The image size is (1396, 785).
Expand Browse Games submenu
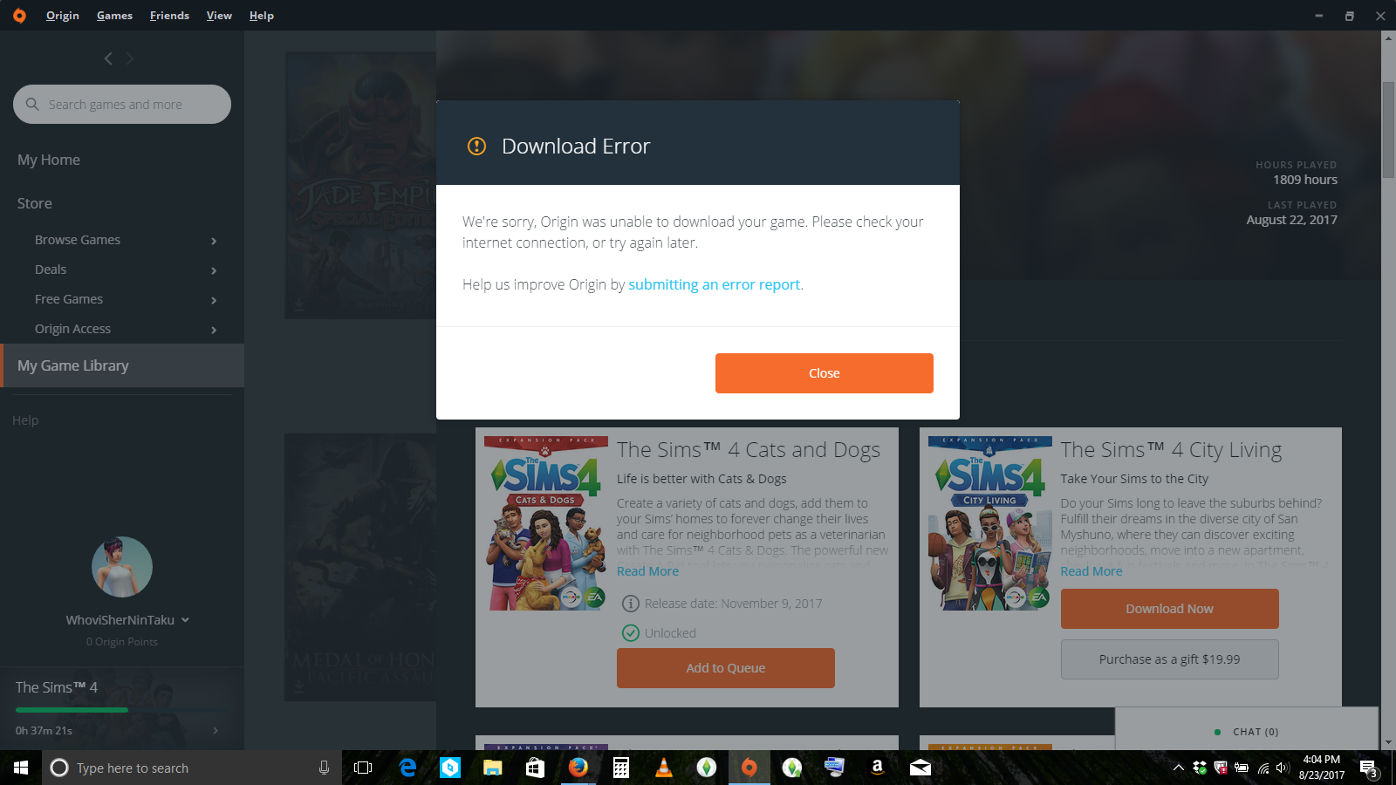tap(214, 241)
